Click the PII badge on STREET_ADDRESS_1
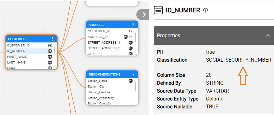The height and width of the screenshot is (115, 274). point(131,43)
